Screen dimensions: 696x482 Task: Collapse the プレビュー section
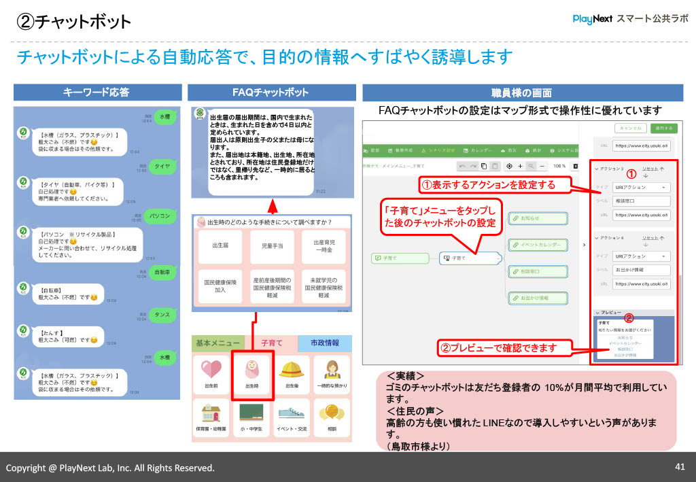[597, 311]
